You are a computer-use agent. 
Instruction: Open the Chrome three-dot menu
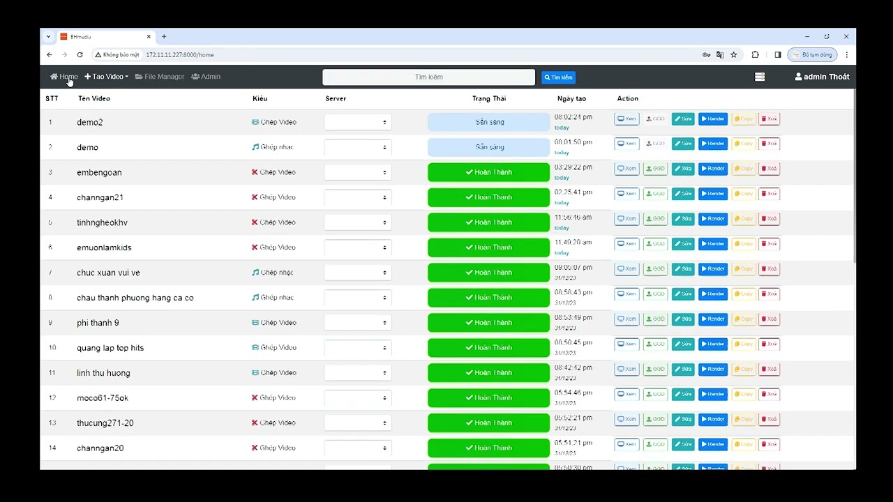(846, 54)
